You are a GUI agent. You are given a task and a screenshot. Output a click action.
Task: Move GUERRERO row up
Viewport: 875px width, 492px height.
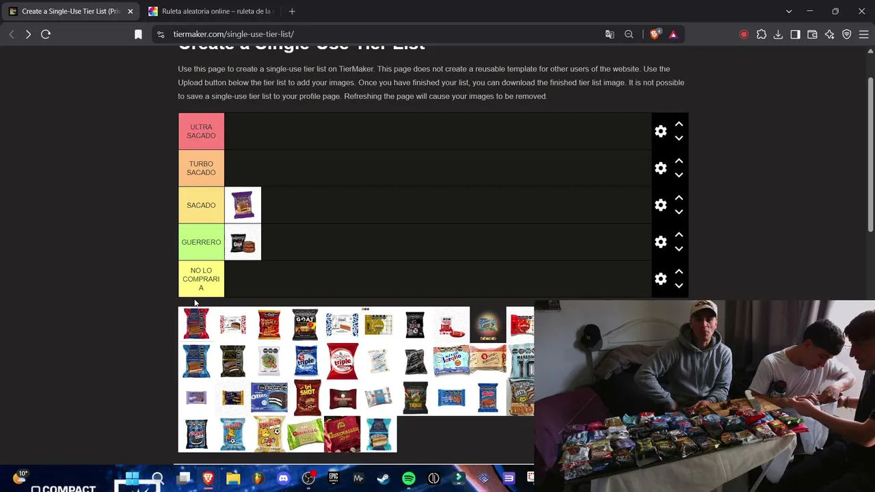pos(679,235)
